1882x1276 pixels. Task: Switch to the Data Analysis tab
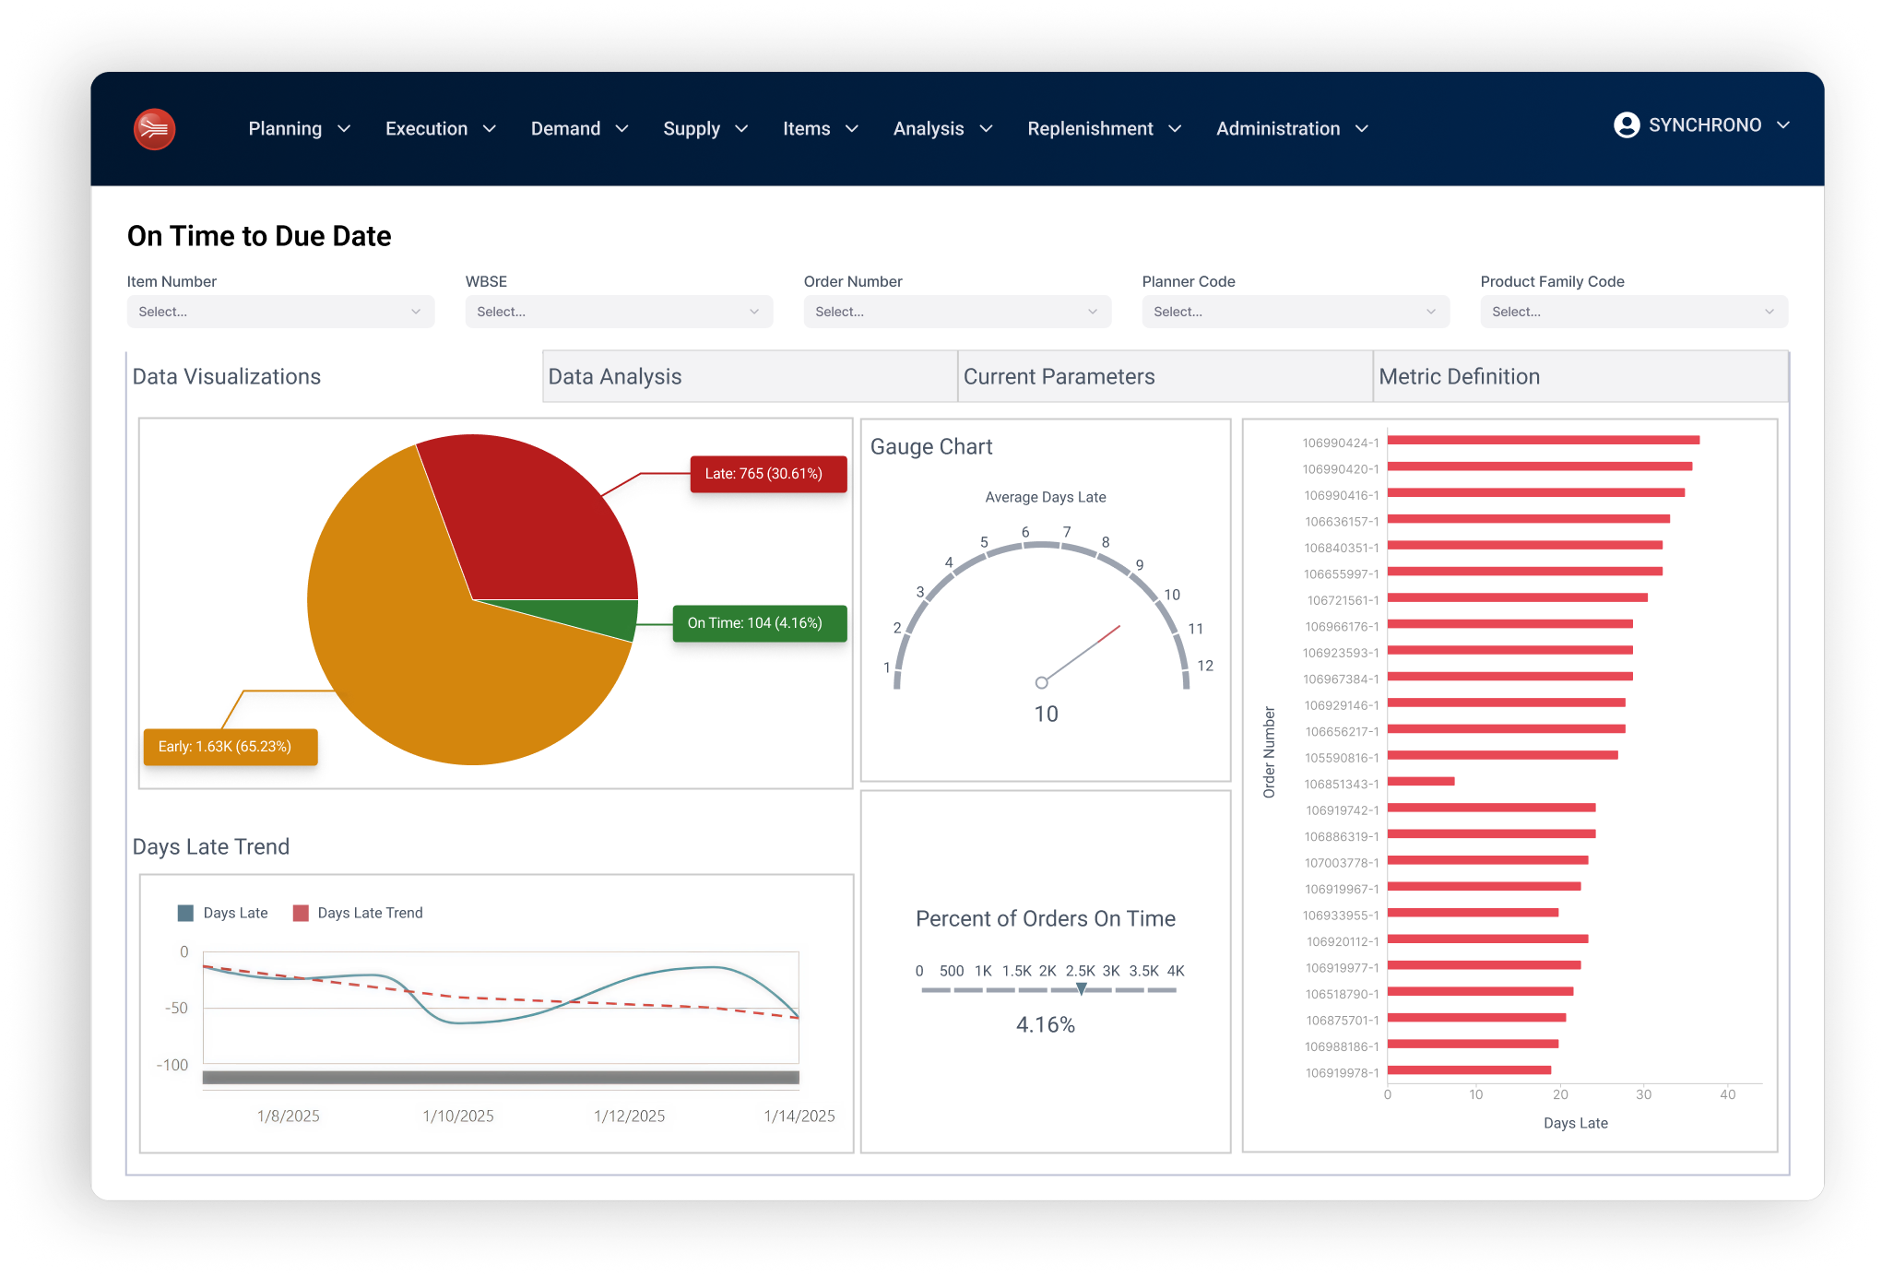[614, 376]
